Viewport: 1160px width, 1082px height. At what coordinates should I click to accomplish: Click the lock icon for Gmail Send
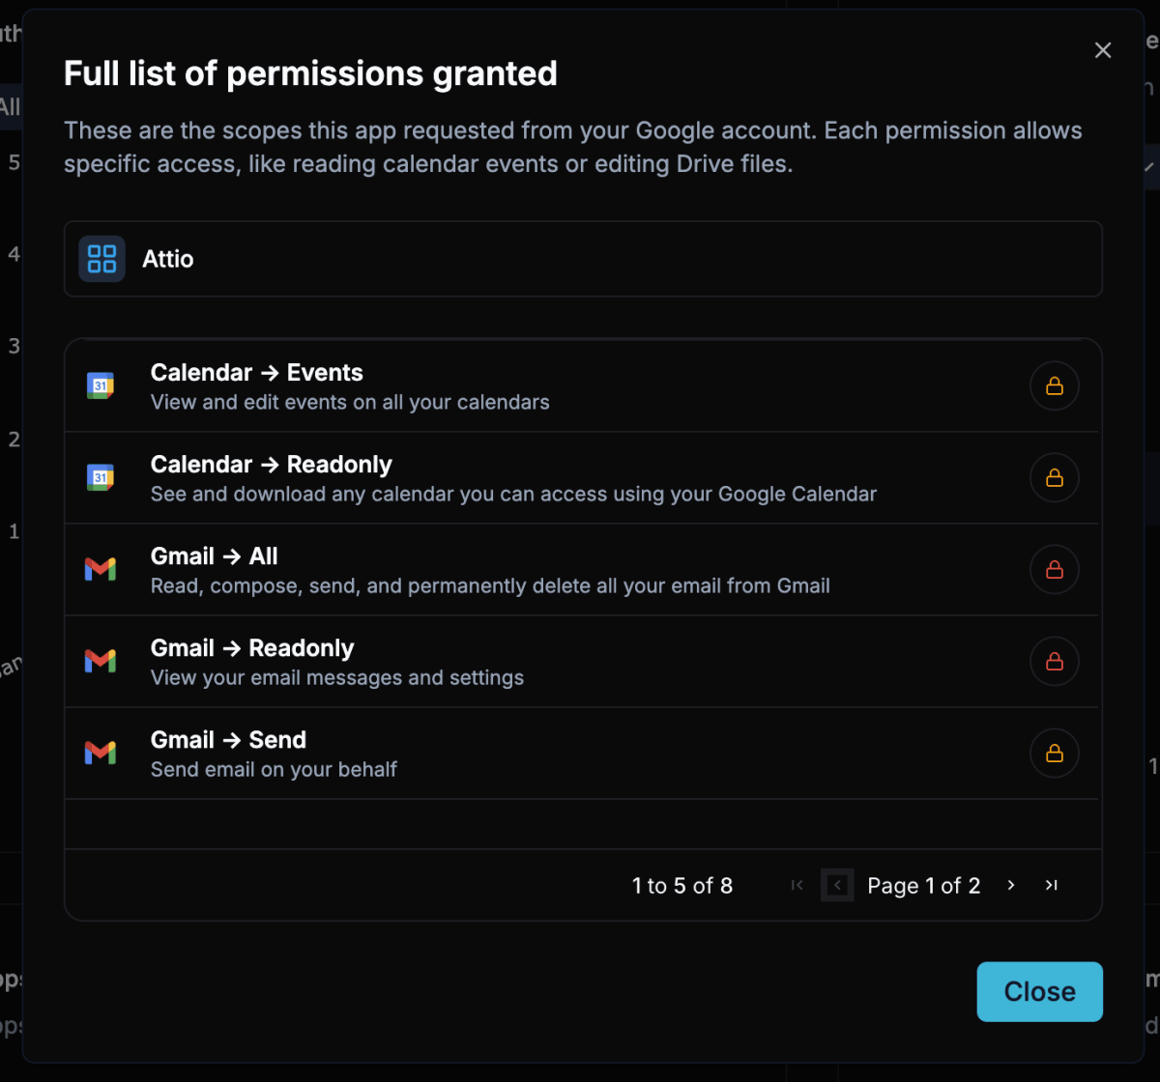(x=1054, y=753)
